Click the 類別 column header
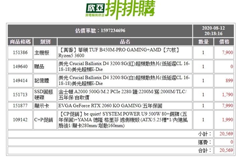Image resolution: width=241 pixels, height=157 pixels. [x=45, y=42]
